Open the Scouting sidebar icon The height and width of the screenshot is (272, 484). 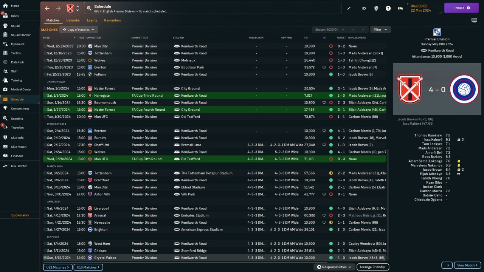tap(5, 119)
